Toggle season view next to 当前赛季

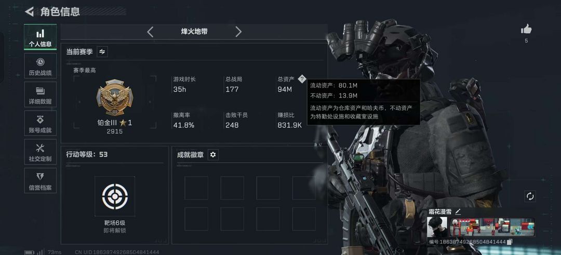point(102,51)
